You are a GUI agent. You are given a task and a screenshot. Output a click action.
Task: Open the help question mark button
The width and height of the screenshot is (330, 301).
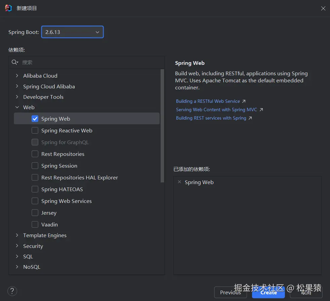[x=12, y=291]
